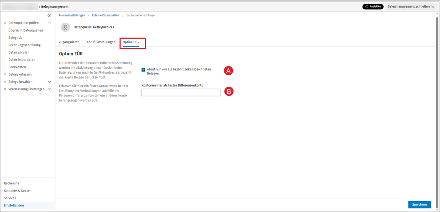Open Beleghub in the sidebar
This screenshot has height=212, width=440.
pos(16,38)
